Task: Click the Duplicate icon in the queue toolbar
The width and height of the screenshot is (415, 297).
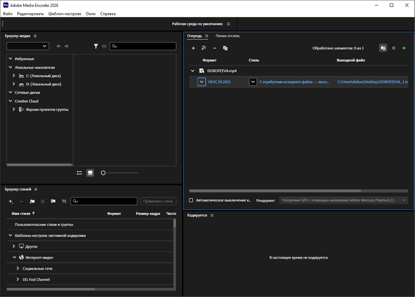Action: (225, 48)
